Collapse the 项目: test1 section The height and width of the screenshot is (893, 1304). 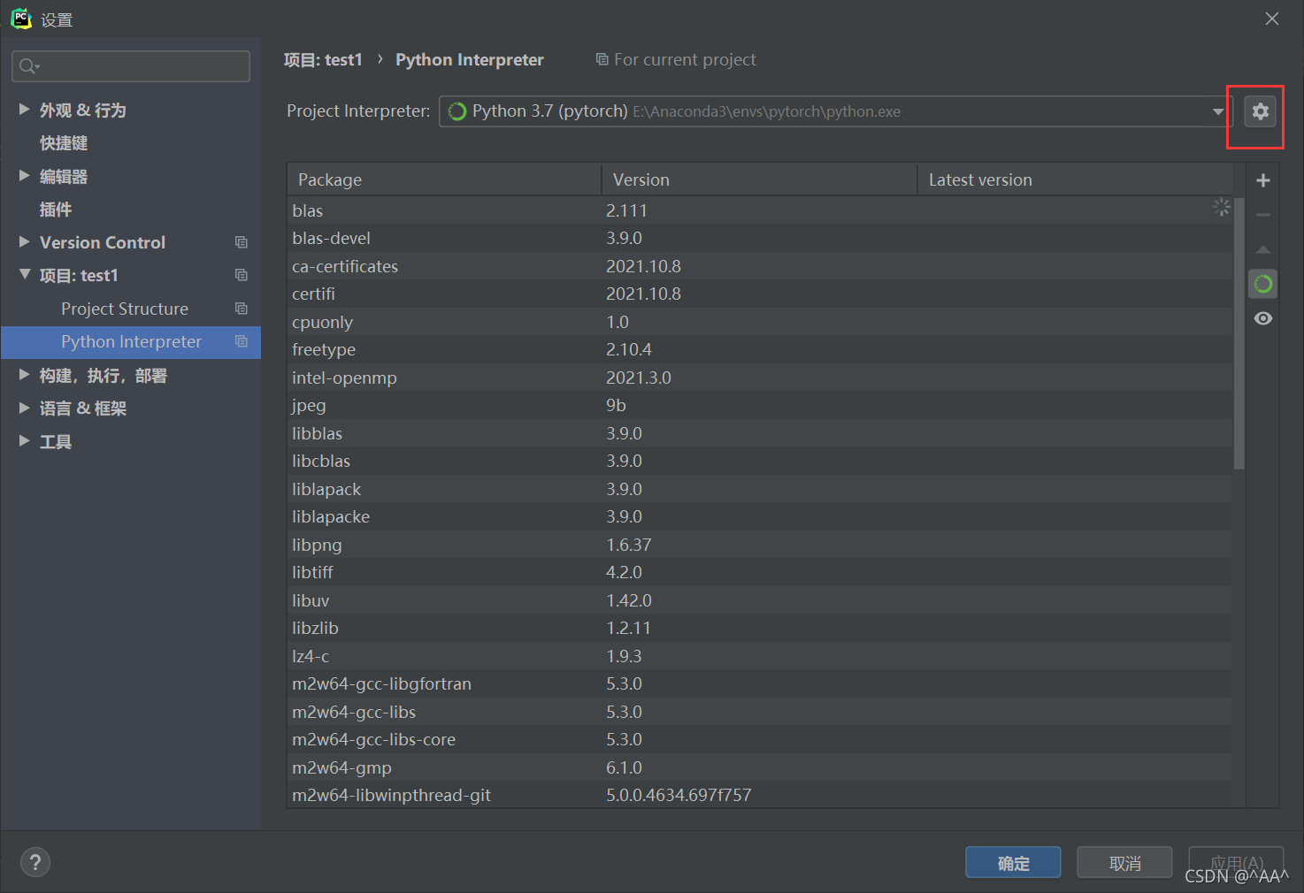click(x=25, y=274)
